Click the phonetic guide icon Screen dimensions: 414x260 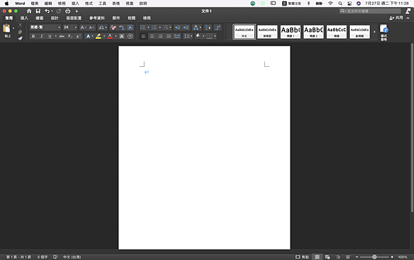tap(121, 28)
